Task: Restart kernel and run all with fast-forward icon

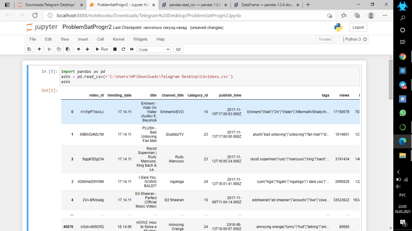Action: coord(132,49)
